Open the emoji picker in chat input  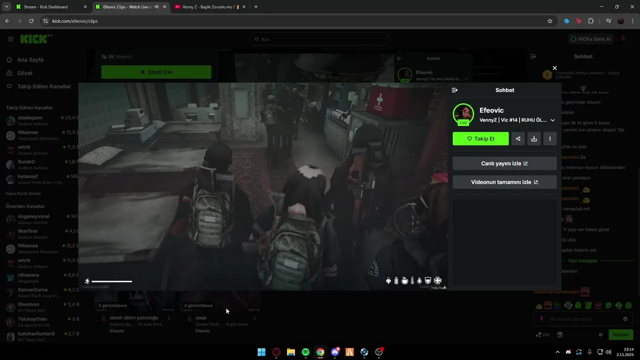tap(625, 319)
